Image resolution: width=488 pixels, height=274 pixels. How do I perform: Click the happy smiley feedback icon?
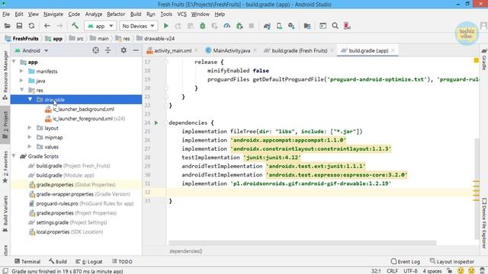tap(461, 271)
